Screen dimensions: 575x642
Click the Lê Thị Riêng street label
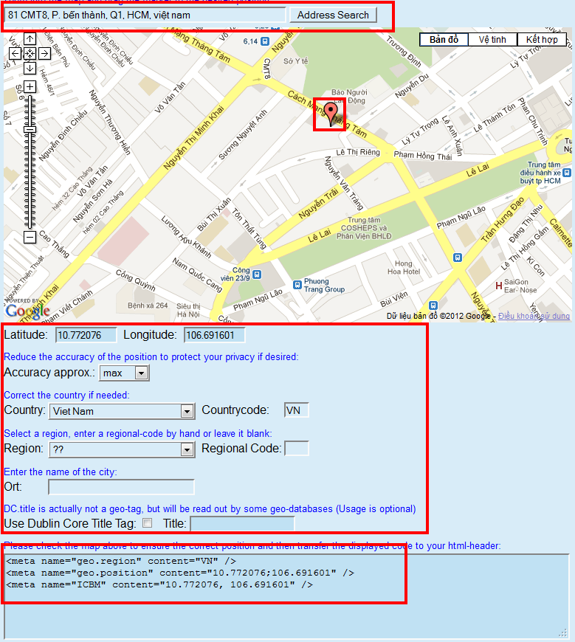click(358, 152)
